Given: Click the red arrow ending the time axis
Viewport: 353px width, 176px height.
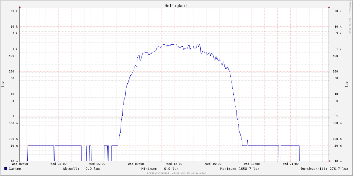Looking at the screenshot, I should coord(330,161).
